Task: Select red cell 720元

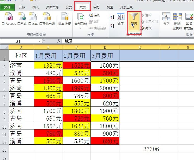Action: [77, 118]
